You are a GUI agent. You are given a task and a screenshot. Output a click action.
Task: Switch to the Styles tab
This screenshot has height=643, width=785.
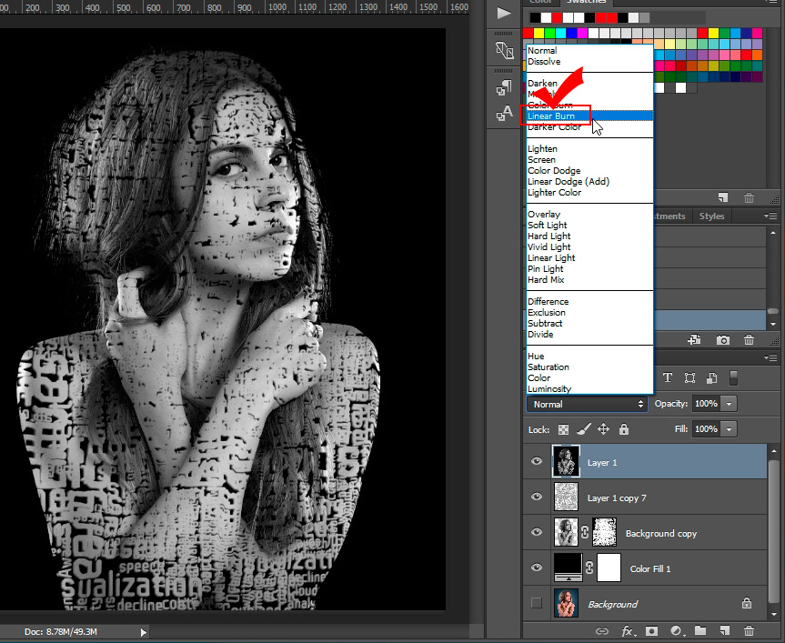pyautogui.click(x=711, y=216)
